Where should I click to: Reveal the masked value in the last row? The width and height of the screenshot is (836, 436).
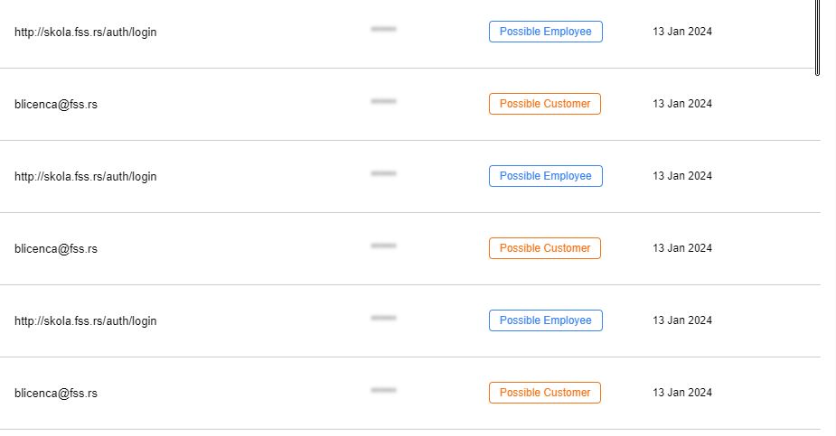tap(383, 390)
